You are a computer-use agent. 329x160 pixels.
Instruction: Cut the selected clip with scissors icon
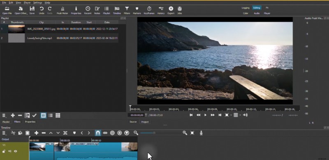[13, 133]
